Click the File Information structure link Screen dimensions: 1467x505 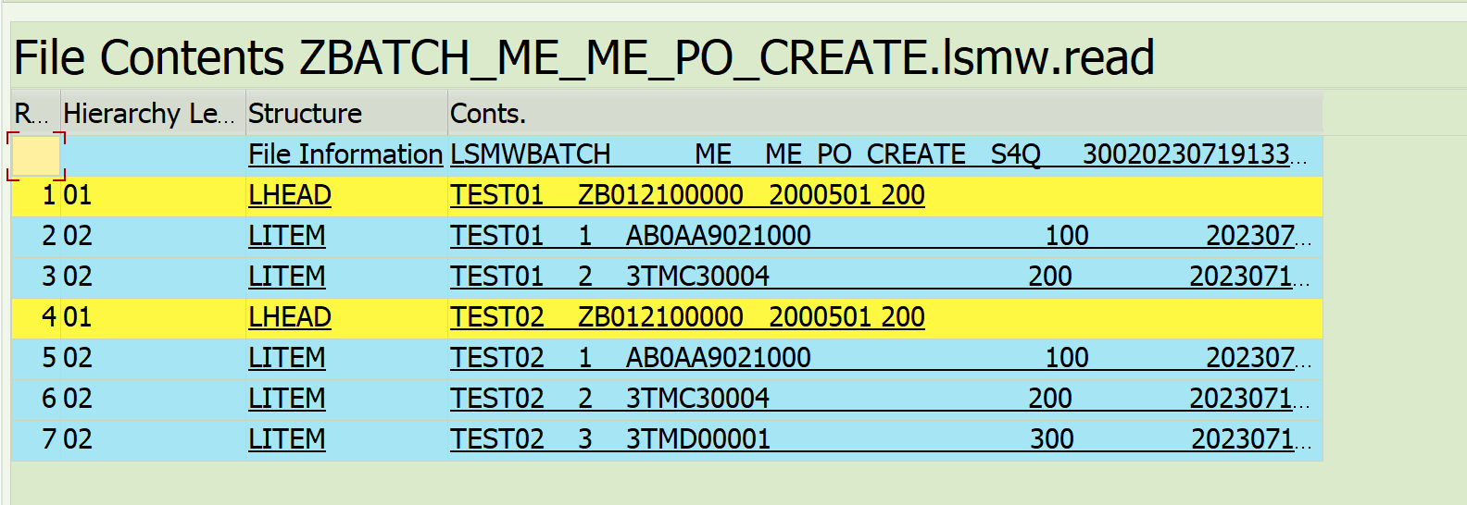345,154
